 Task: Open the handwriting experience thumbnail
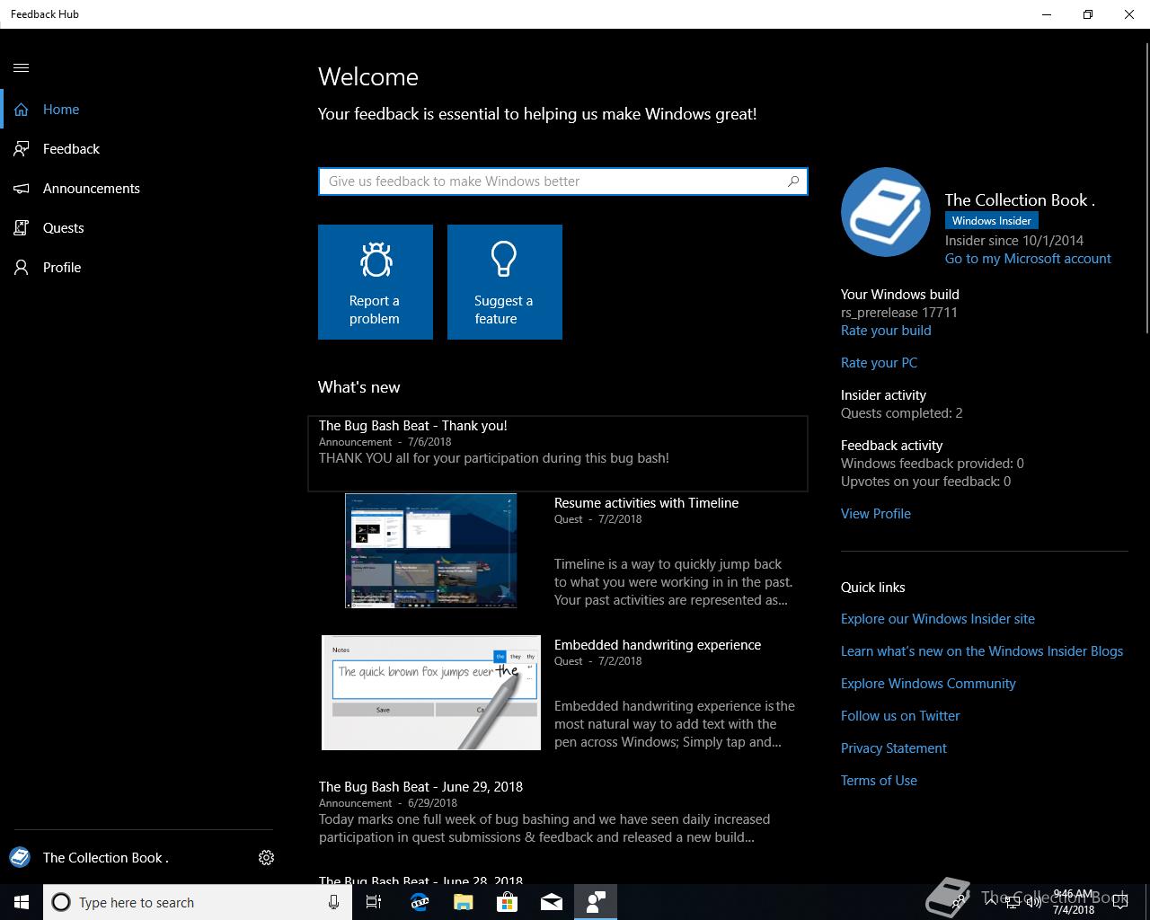tap(431, 693)
